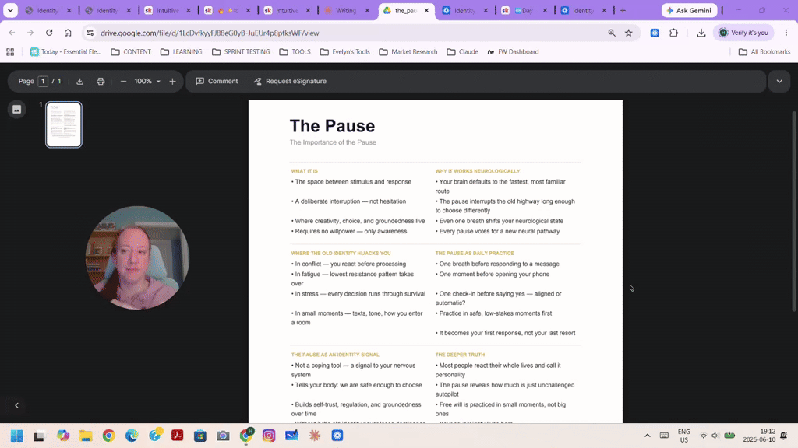Zoom in with the plus icon
The width and height of the screenshot is (798, 448).
tap(172, 81)
